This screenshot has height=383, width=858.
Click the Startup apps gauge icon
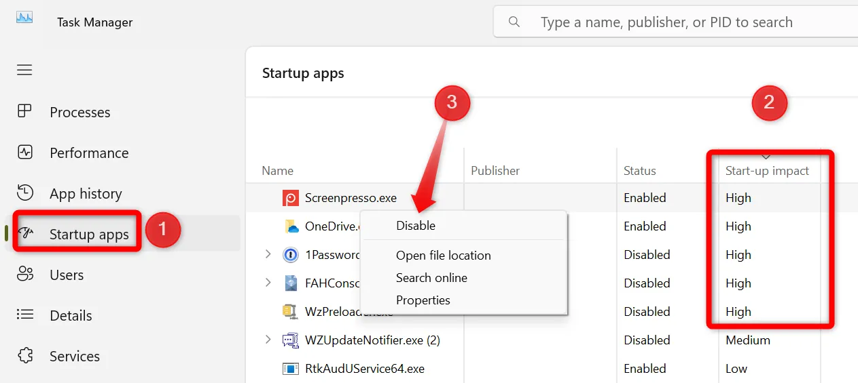point(25,233)
